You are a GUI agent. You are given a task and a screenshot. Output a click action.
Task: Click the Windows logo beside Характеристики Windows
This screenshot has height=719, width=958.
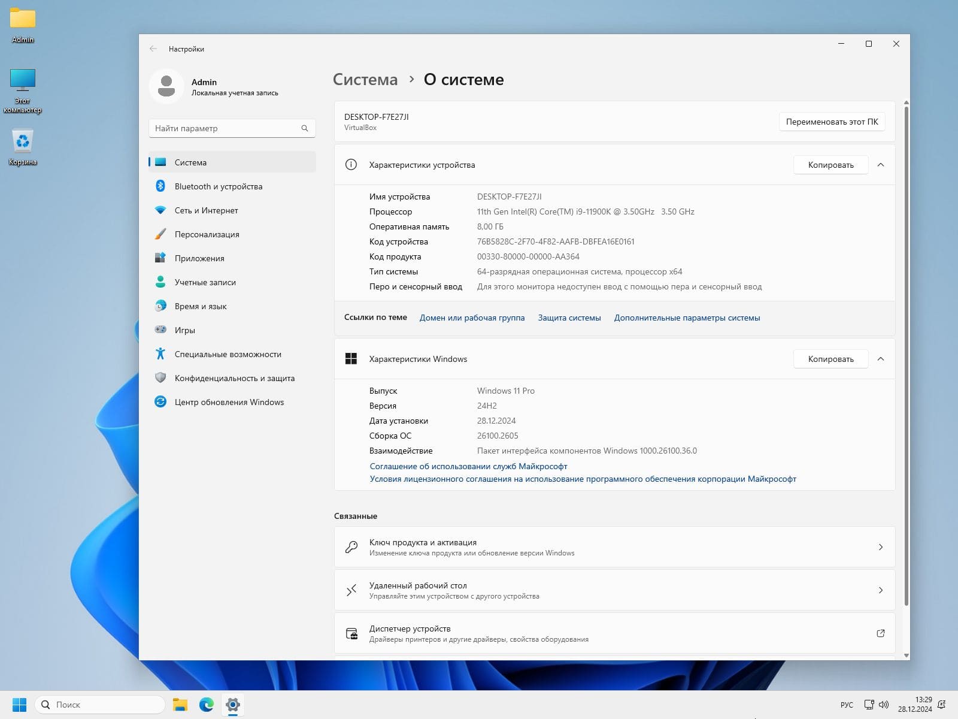pyautogui.click(x=351, y=359)
